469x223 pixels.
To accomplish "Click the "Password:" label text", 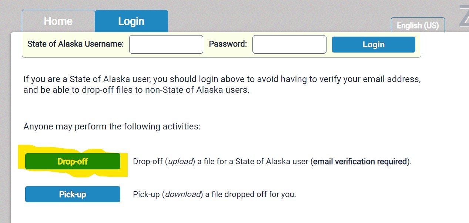I will [228, 44].
